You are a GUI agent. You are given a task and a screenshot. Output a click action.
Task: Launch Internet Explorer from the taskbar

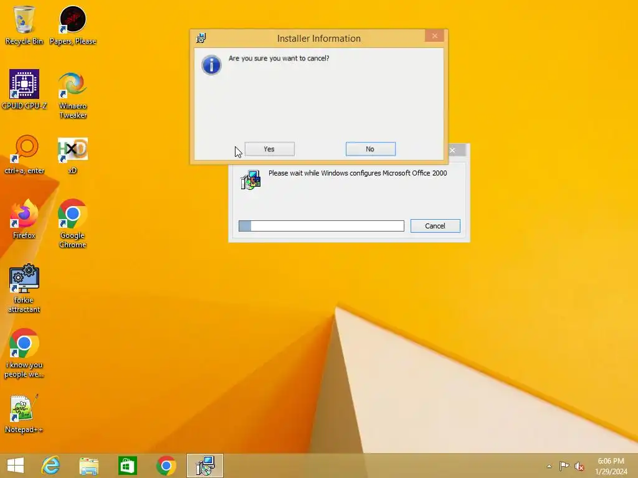[51, 466]
